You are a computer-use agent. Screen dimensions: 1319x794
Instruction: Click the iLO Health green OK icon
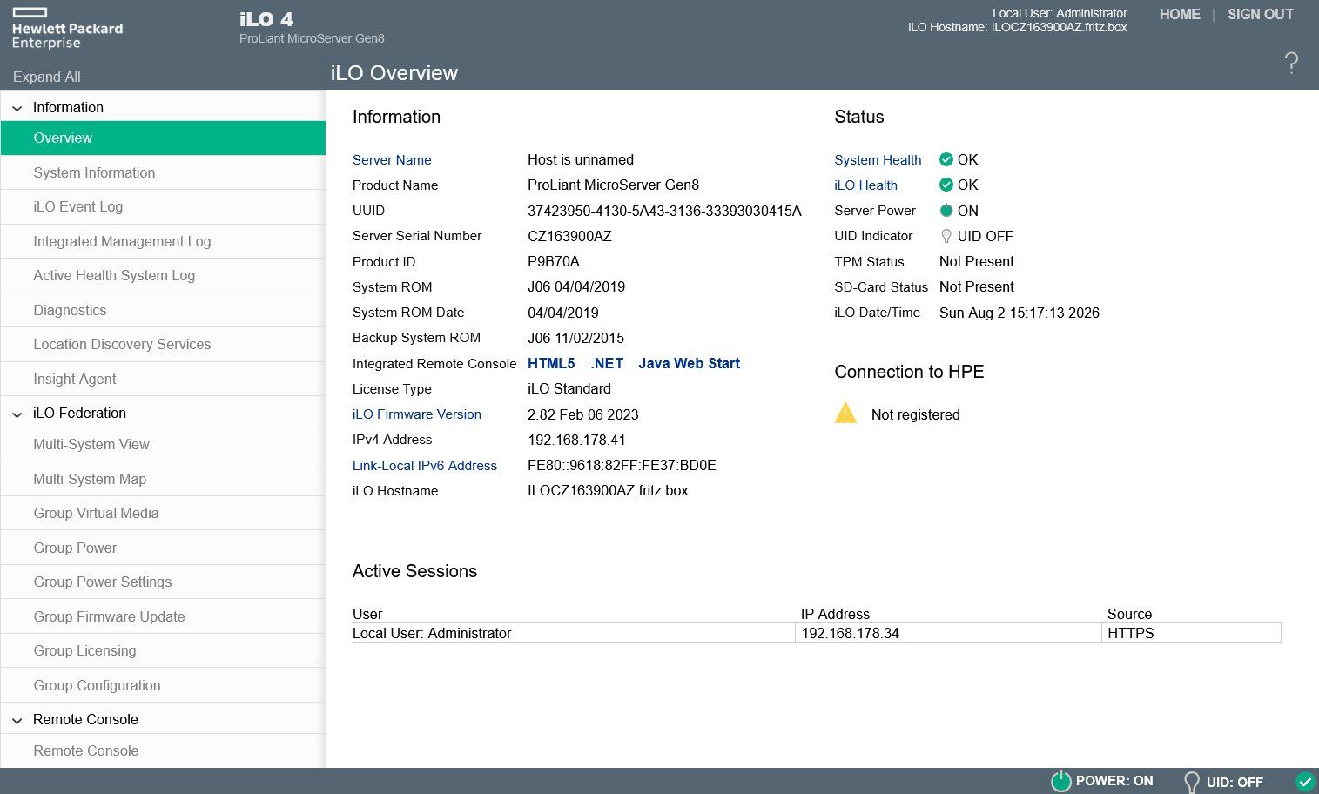[x=946, y=185]
